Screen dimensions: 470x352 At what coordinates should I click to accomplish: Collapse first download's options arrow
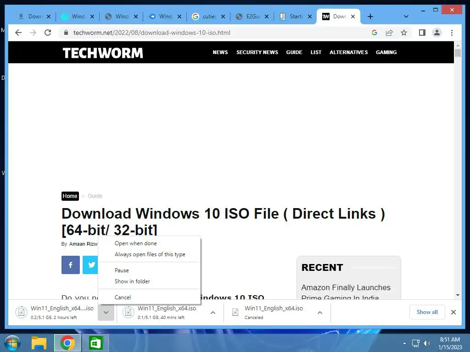(106, 312)
